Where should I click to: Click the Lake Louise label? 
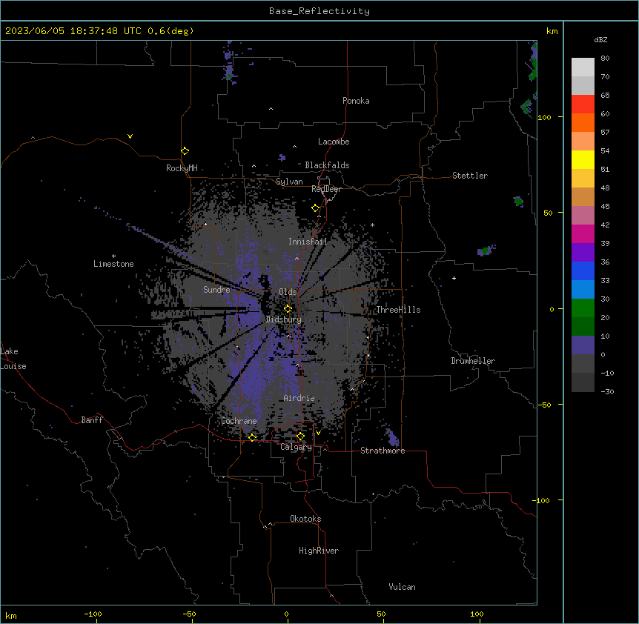13,359
